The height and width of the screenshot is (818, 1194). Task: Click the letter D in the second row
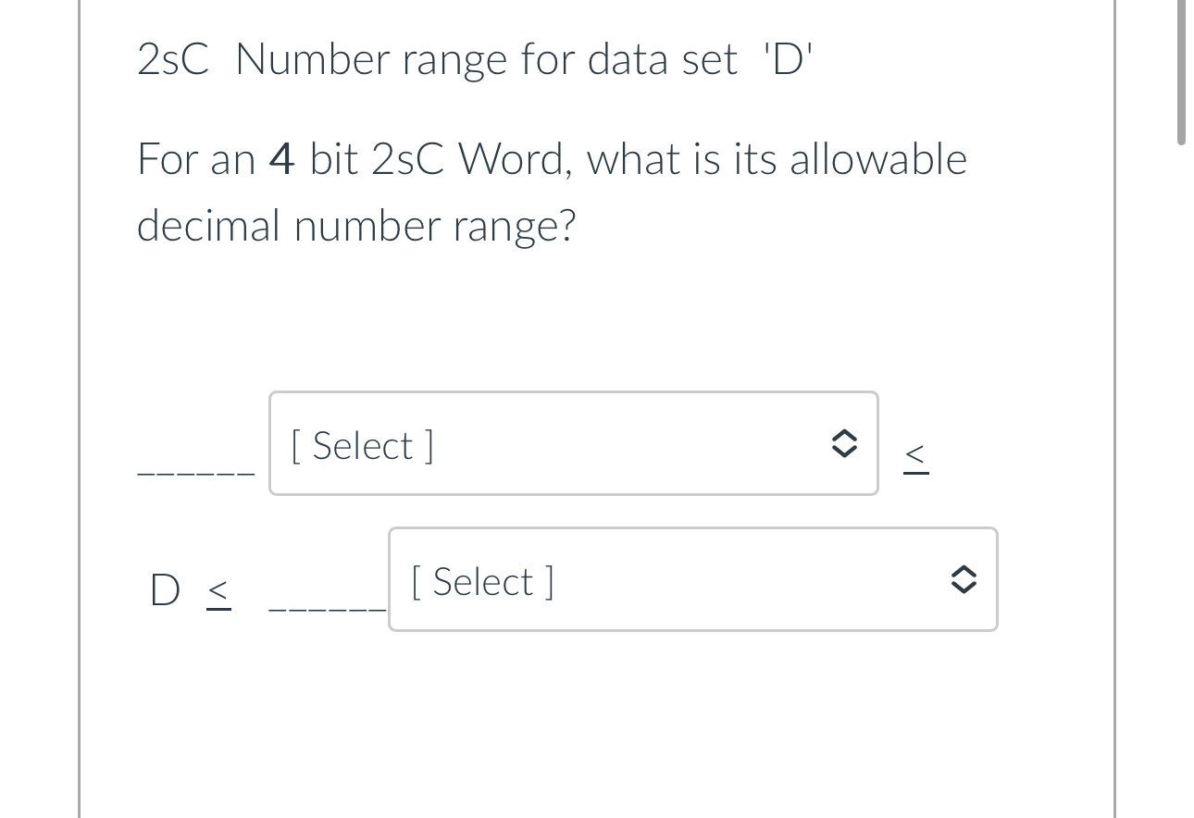163,589
